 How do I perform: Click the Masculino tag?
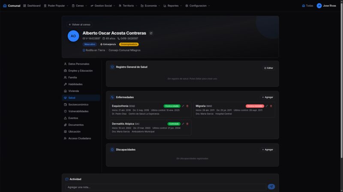[x=90, y=44]
